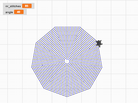Viewport: 138px width, 103px height.
Task: Click the lower-right vertex of the outer polygon
Action: click(90, 88)
